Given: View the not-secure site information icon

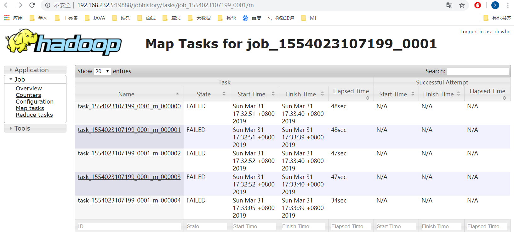Looking at the screenshot, I should [x=48, y=5].
